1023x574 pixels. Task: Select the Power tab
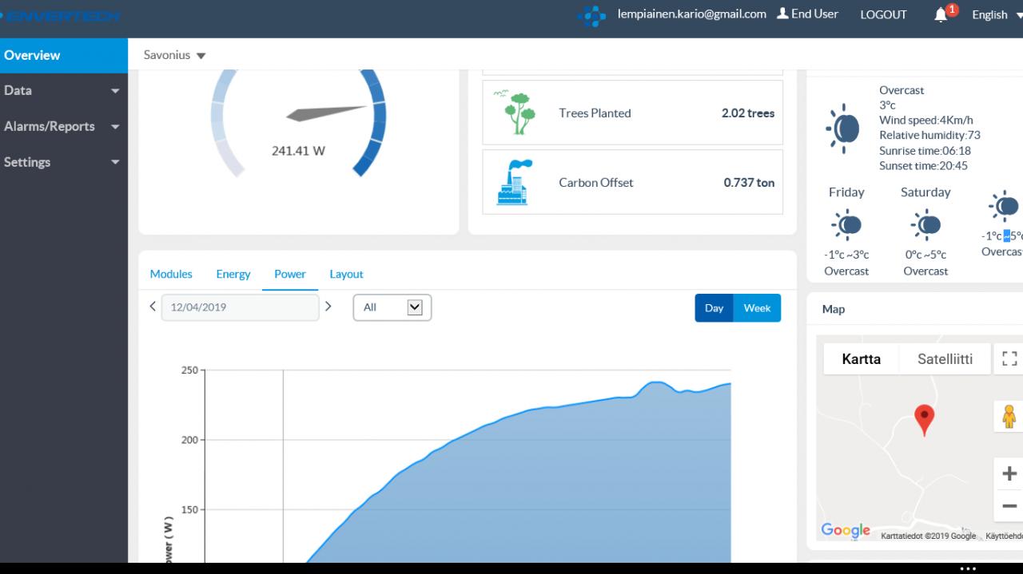click(290, 274)
